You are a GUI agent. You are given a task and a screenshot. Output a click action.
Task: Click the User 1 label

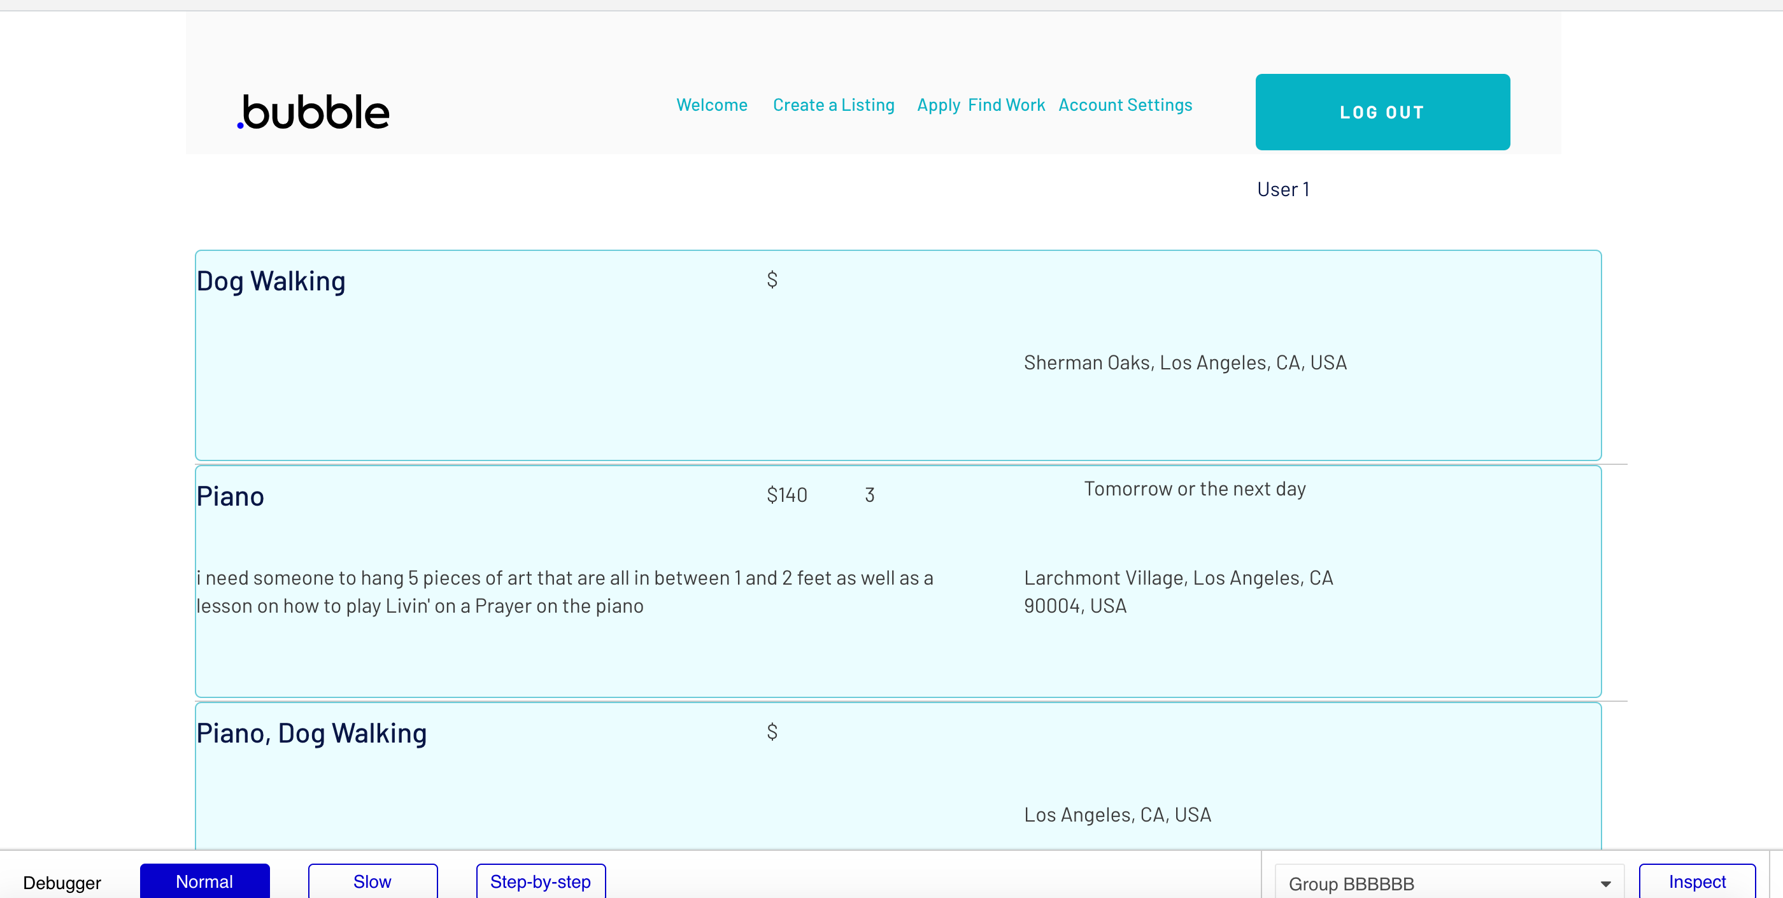(1282, 190)
